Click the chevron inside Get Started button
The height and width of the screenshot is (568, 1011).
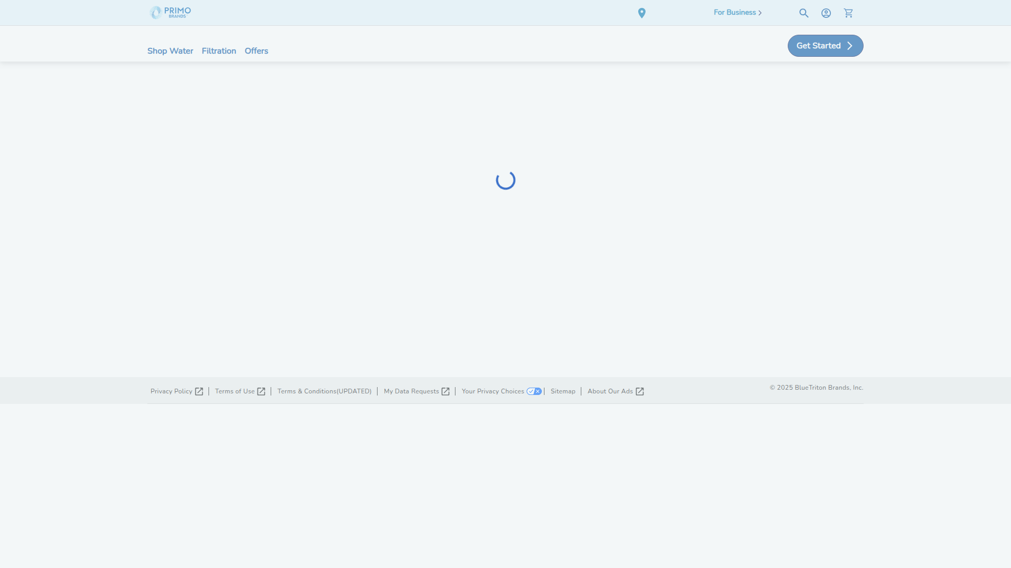(850, 46)
